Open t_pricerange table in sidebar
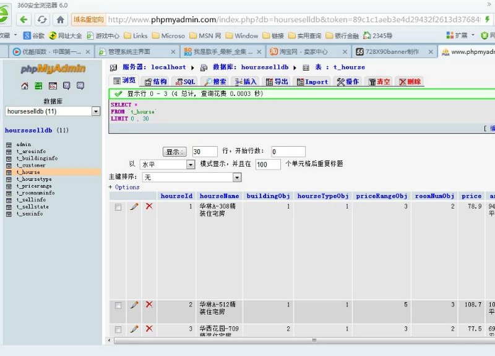Image resolution: width=495 pixels, height=356 pixels. pyautogui.click(x=34, y=186)
